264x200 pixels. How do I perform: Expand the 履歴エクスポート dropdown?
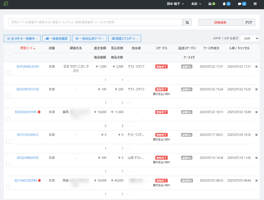click(x=125, y=38)
